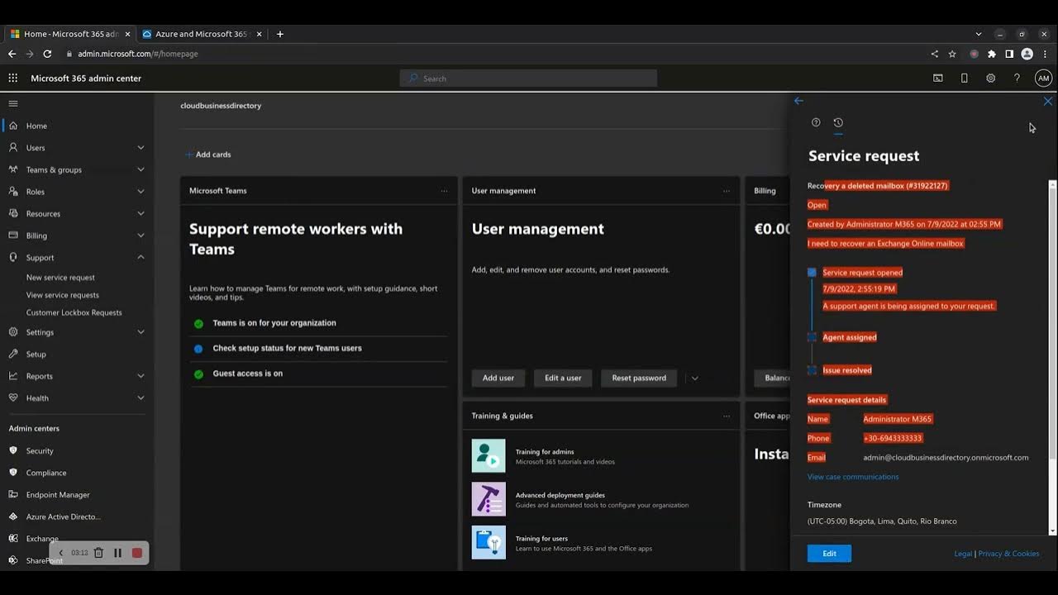Open browser extensions puzzle icon

pos(992,54)
